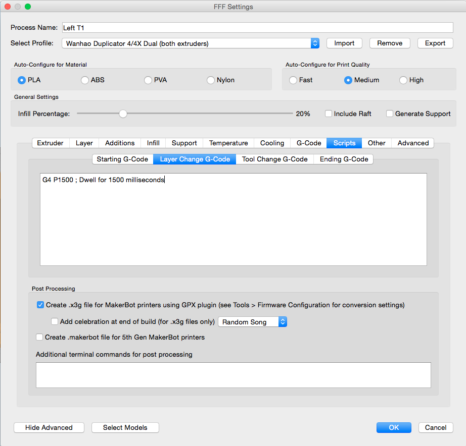Choose Nylon as the material

point(211,80)
